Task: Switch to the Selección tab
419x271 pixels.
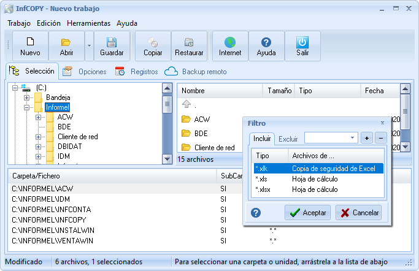Action: [x=32, y=71]
